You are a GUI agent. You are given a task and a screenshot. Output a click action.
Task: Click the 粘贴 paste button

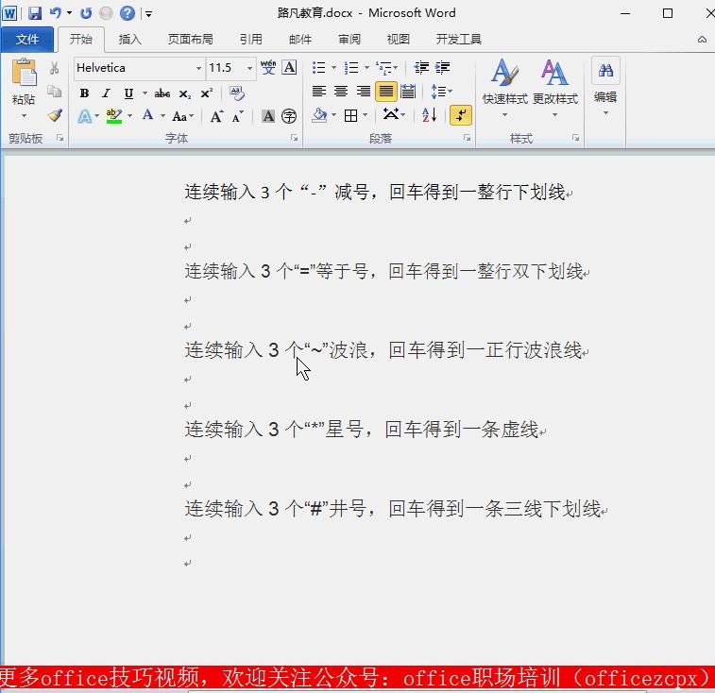point(24,73)
